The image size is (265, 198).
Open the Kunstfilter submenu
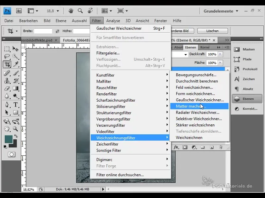click(131, 75)
